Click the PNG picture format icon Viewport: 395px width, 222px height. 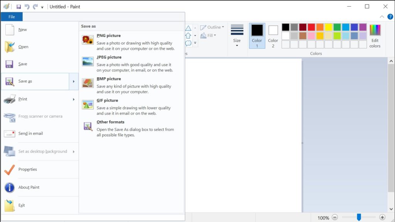88,40
